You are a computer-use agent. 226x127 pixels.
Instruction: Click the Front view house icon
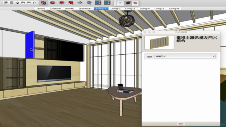17,3
